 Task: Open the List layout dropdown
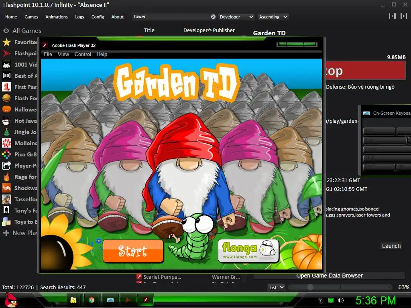(276, 287)
